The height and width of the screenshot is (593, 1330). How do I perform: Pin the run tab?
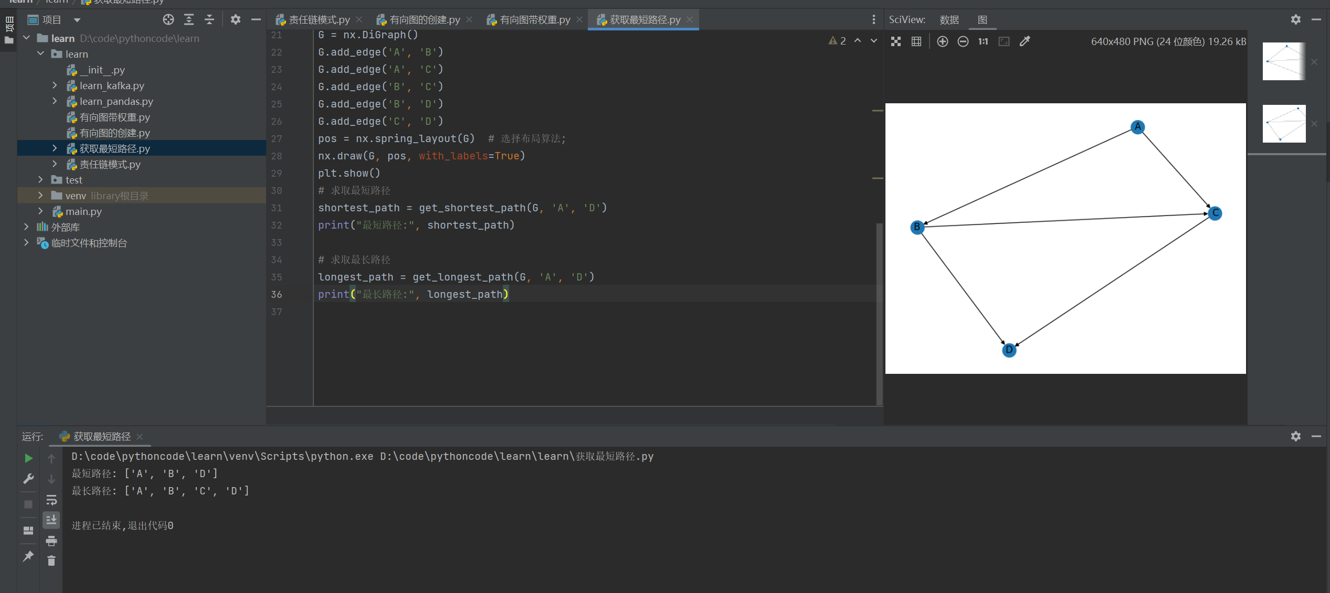pos(28,556)
